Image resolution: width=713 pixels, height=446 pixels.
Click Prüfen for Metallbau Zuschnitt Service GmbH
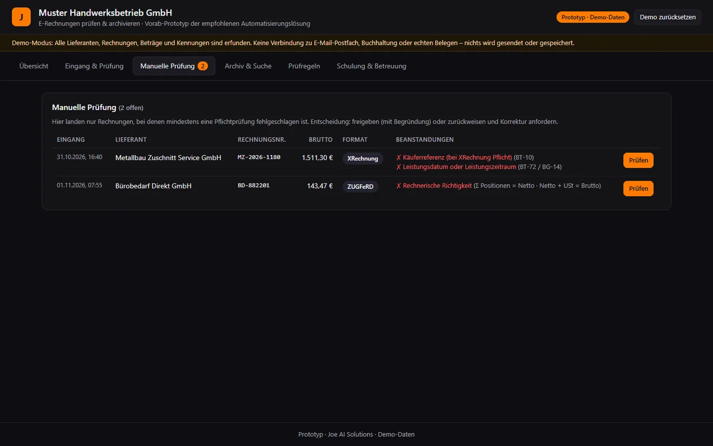[638, 160]
